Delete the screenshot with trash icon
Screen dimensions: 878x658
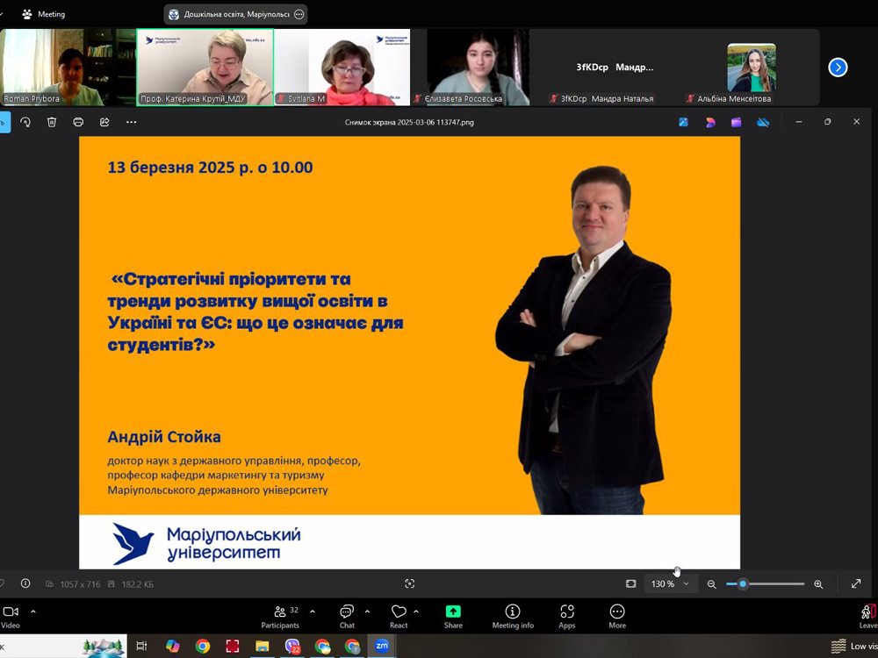point(52,122)
